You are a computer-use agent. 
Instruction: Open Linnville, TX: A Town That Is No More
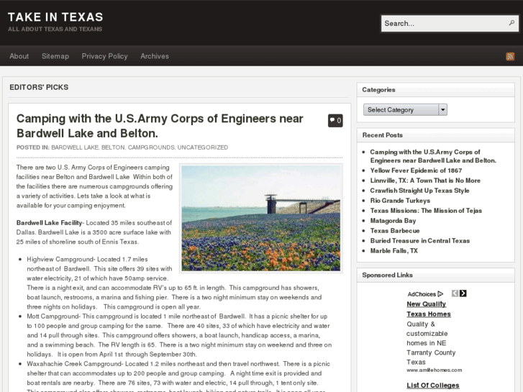[425, 181]
